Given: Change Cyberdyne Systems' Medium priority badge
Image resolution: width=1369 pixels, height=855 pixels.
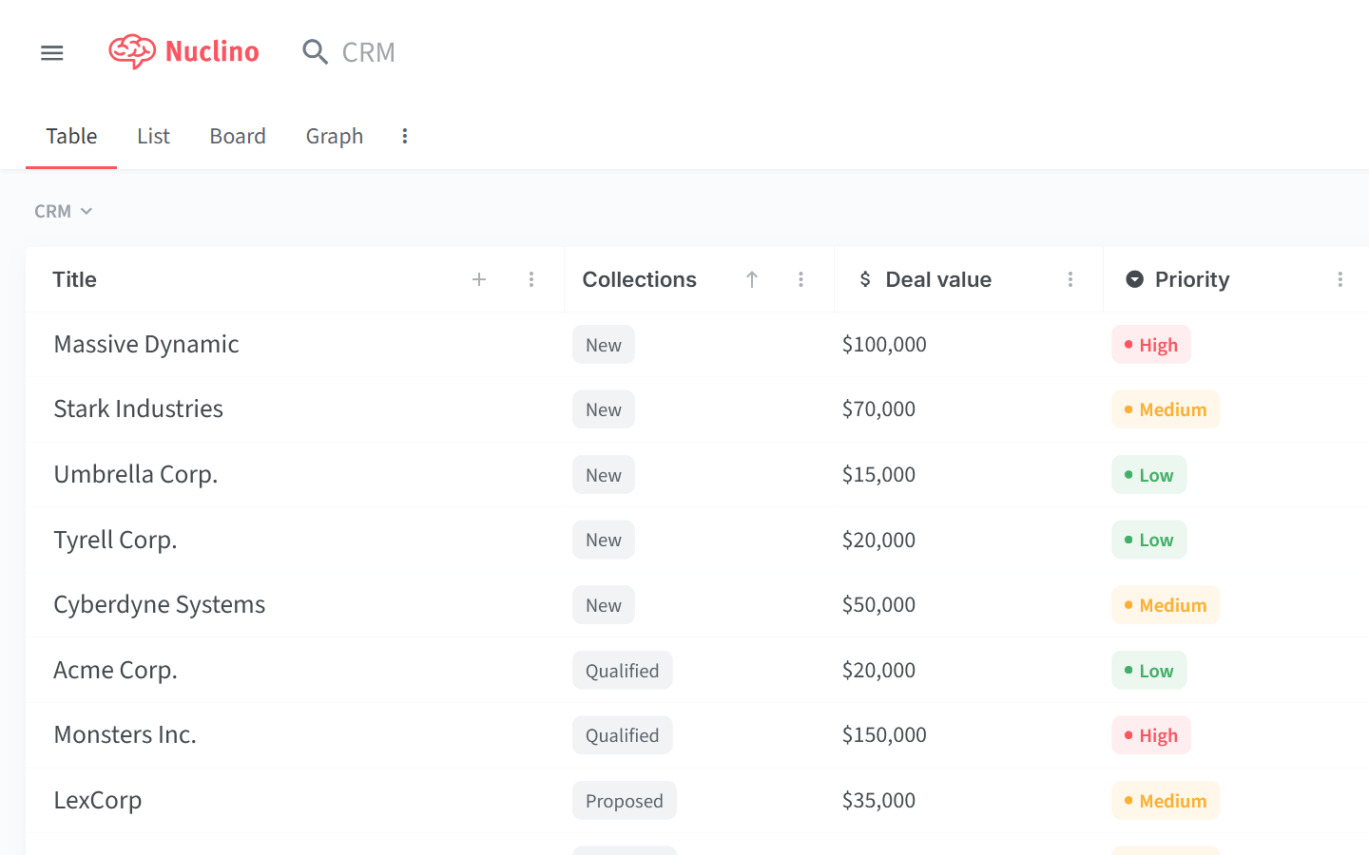Looking at the screenshot, I should pos(1166,605).
